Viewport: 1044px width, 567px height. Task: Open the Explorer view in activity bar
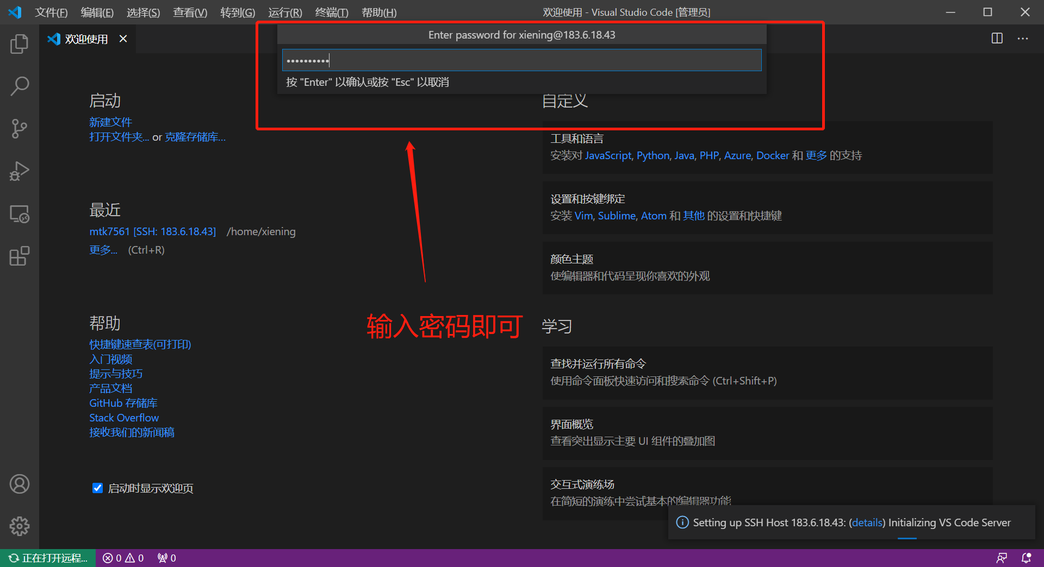pos(20,44)
